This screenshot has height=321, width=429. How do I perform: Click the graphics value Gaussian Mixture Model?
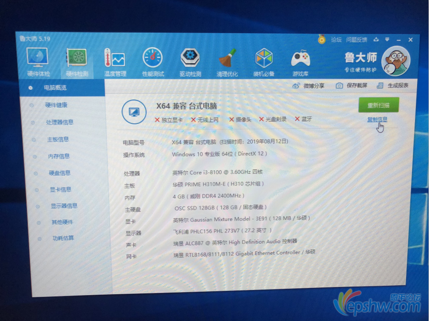pos(242,219)
